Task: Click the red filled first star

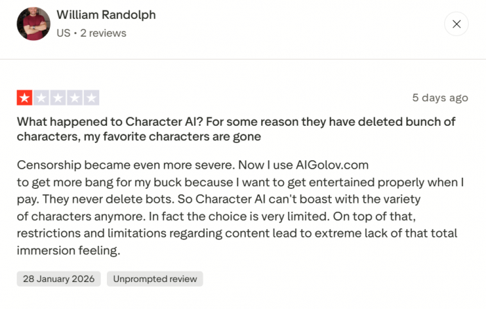Action: pyautogui.click(x=24, y=98)
